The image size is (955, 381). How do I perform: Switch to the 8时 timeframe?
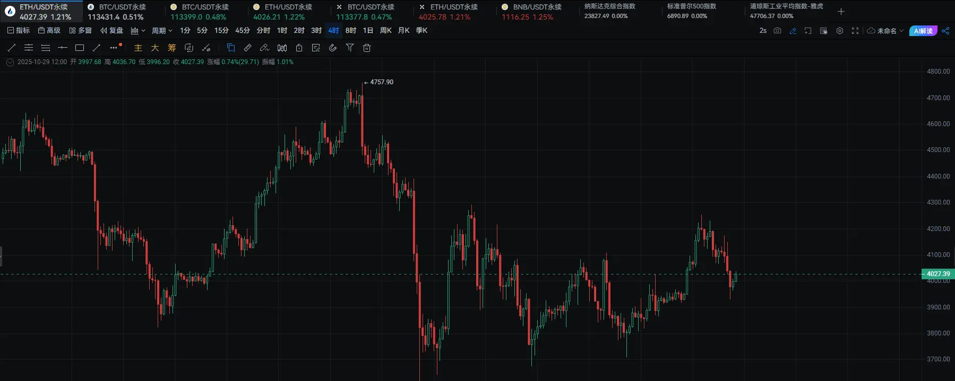point(351,31)
